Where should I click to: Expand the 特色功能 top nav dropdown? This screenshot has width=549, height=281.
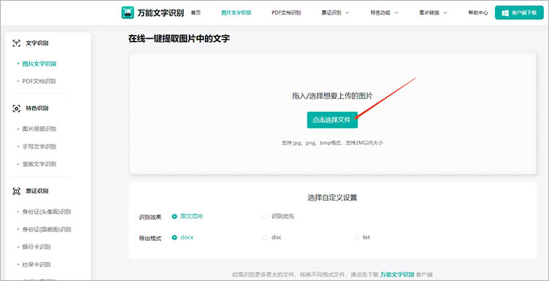[x=384, y=12]
